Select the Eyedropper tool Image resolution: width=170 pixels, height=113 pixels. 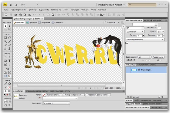5,84
